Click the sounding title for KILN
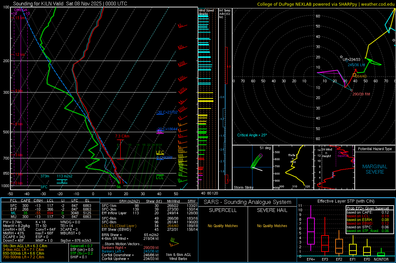This screenshot has height=263, width=396. (70, 4)
